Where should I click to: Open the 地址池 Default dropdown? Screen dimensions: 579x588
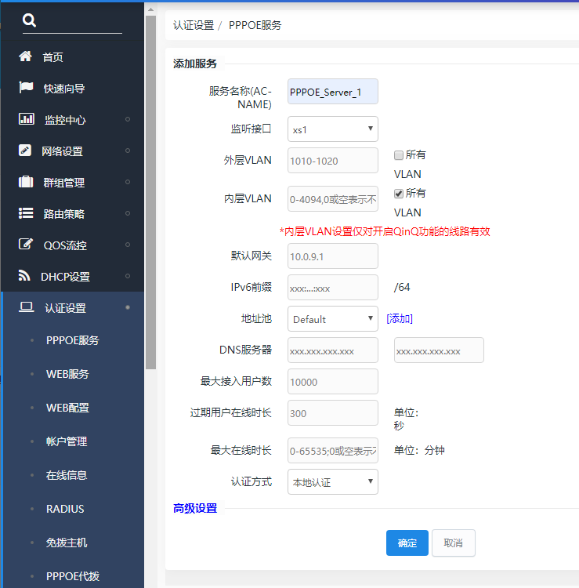[x=333, y=319]
